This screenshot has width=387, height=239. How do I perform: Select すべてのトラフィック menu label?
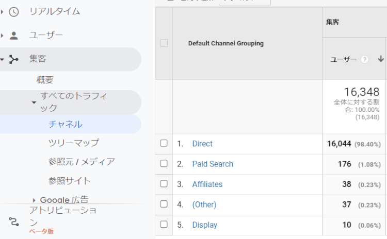tap(74, 102)
